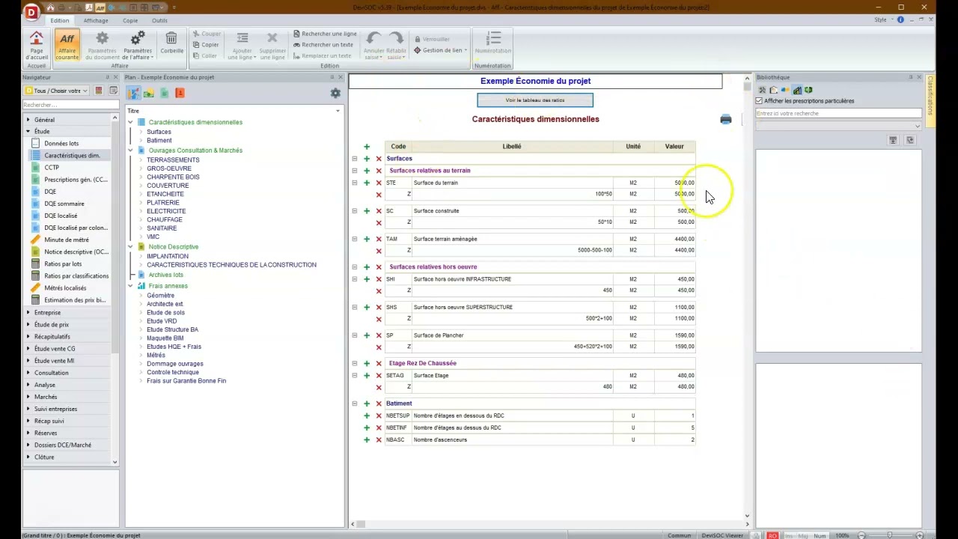The image size is (958, 539).
Task: Click the Bibliothèque search field
Action: (838, 114)
